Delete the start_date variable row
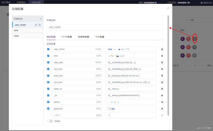Image resolution: width=213 pixels, height=131 pixels. point(162,62)
